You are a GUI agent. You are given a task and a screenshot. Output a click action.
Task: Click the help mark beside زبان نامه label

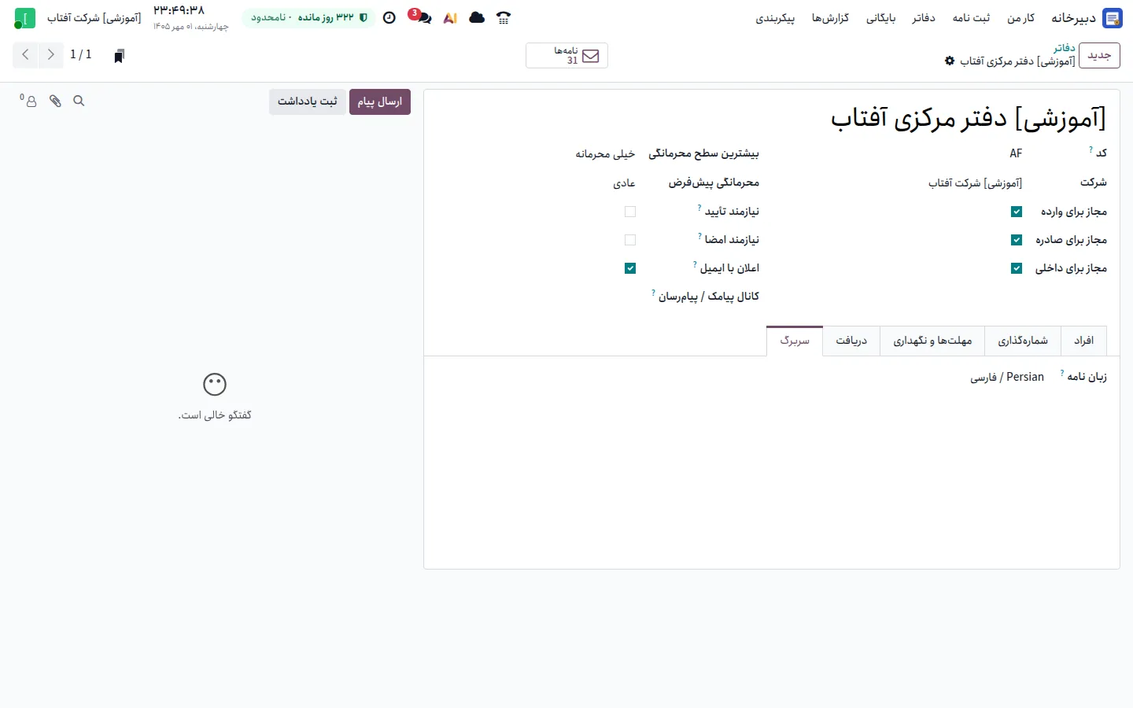pos(1062,373)
